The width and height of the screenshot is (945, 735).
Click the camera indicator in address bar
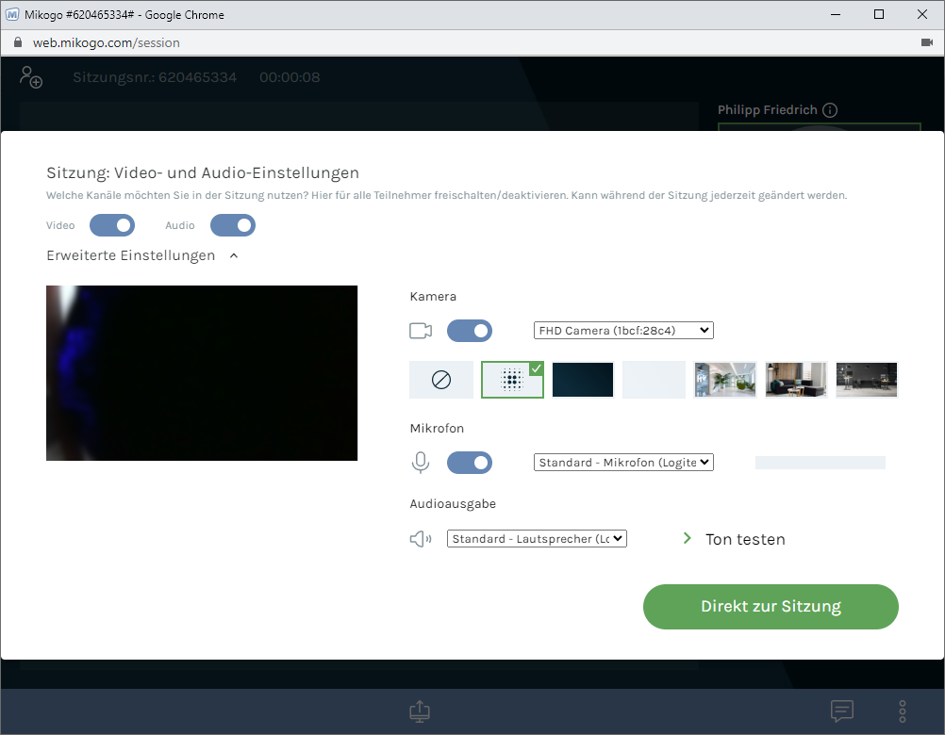[926, 42]
